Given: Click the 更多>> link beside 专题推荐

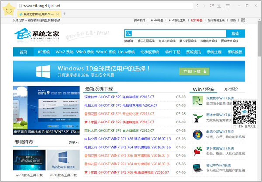Looking at the screenshot, I should coord(74,142).
